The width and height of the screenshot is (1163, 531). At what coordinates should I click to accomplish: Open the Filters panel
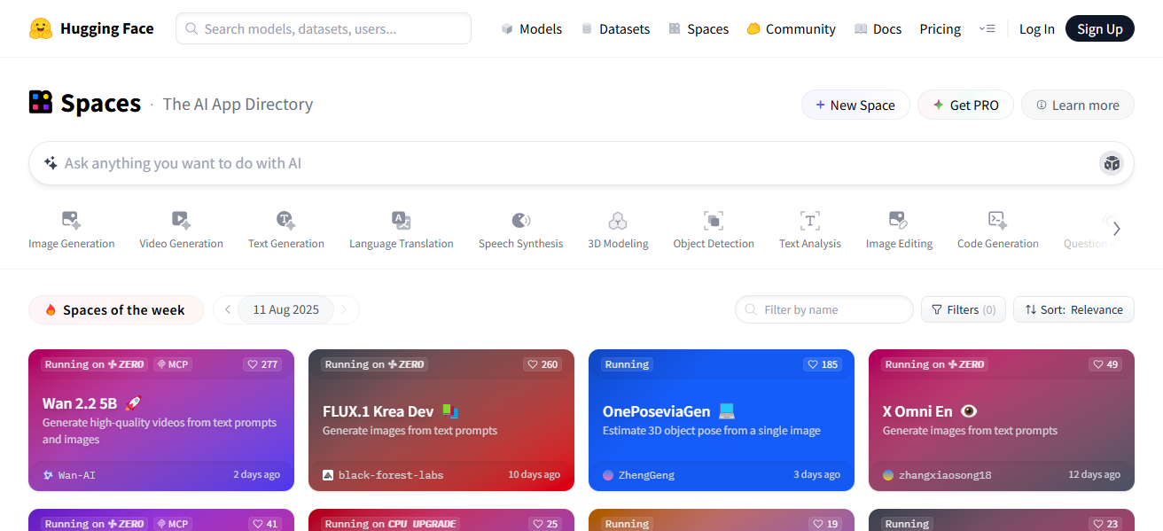tap(964, 309)
